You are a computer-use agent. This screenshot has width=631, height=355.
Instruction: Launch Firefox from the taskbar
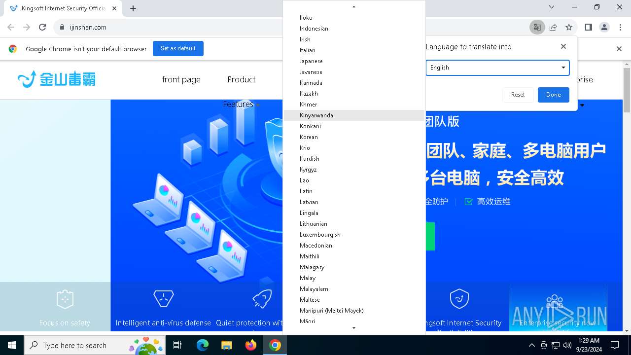pyautogui.click(x=250, y=345)
